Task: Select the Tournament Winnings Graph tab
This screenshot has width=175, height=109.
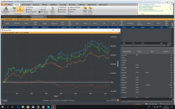Action: [x=56, y=17]
